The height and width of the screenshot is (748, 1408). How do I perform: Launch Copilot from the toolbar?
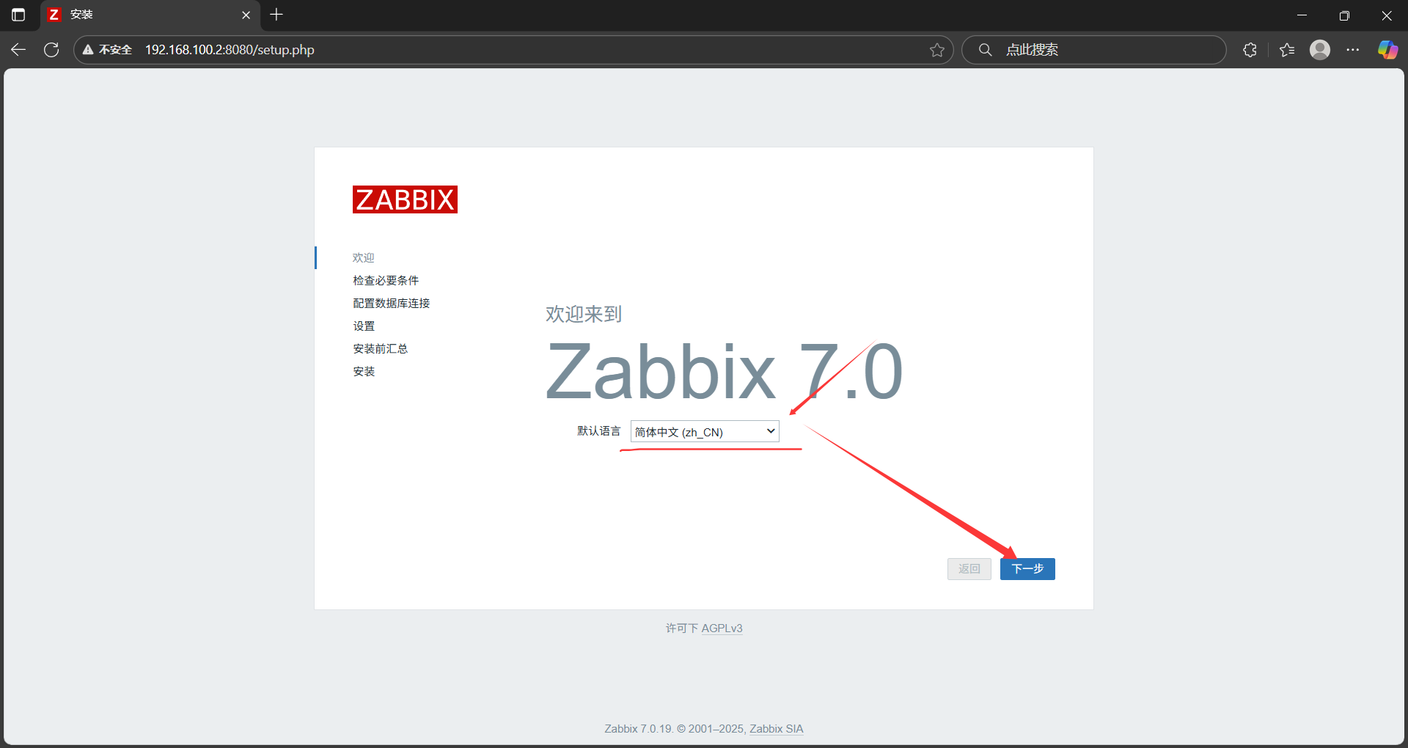1387,50
